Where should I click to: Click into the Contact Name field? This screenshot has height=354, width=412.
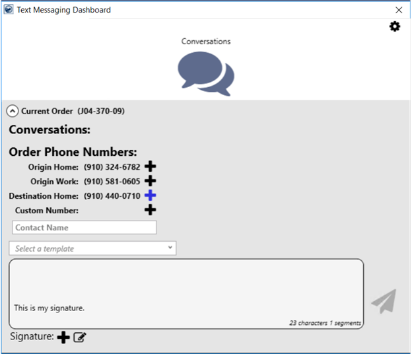[x=85, y=227]
